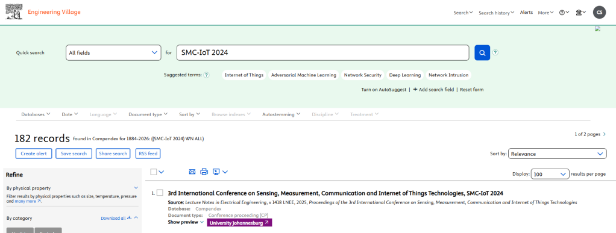Select suggested term Network Security

tap(363, 75)
